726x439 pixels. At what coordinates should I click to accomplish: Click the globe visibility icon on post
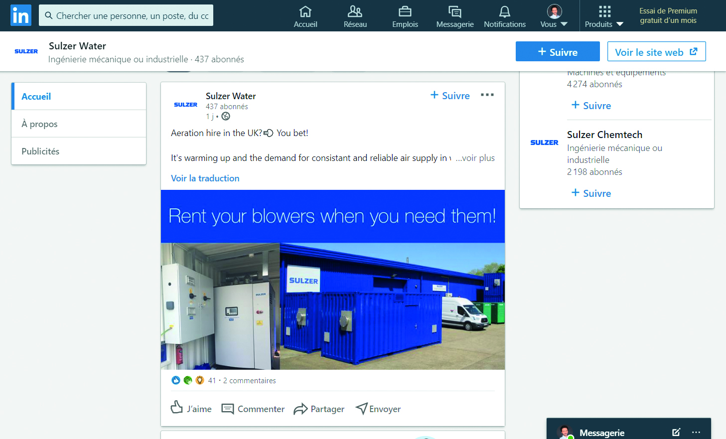coord(226,116)
